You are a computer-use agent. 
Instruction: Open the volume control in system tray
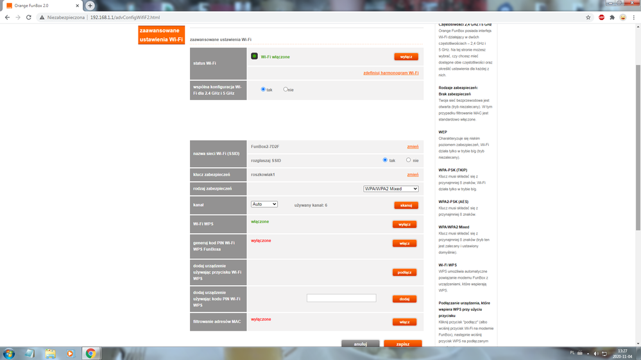pyautogui.click(x=595, y=354)
